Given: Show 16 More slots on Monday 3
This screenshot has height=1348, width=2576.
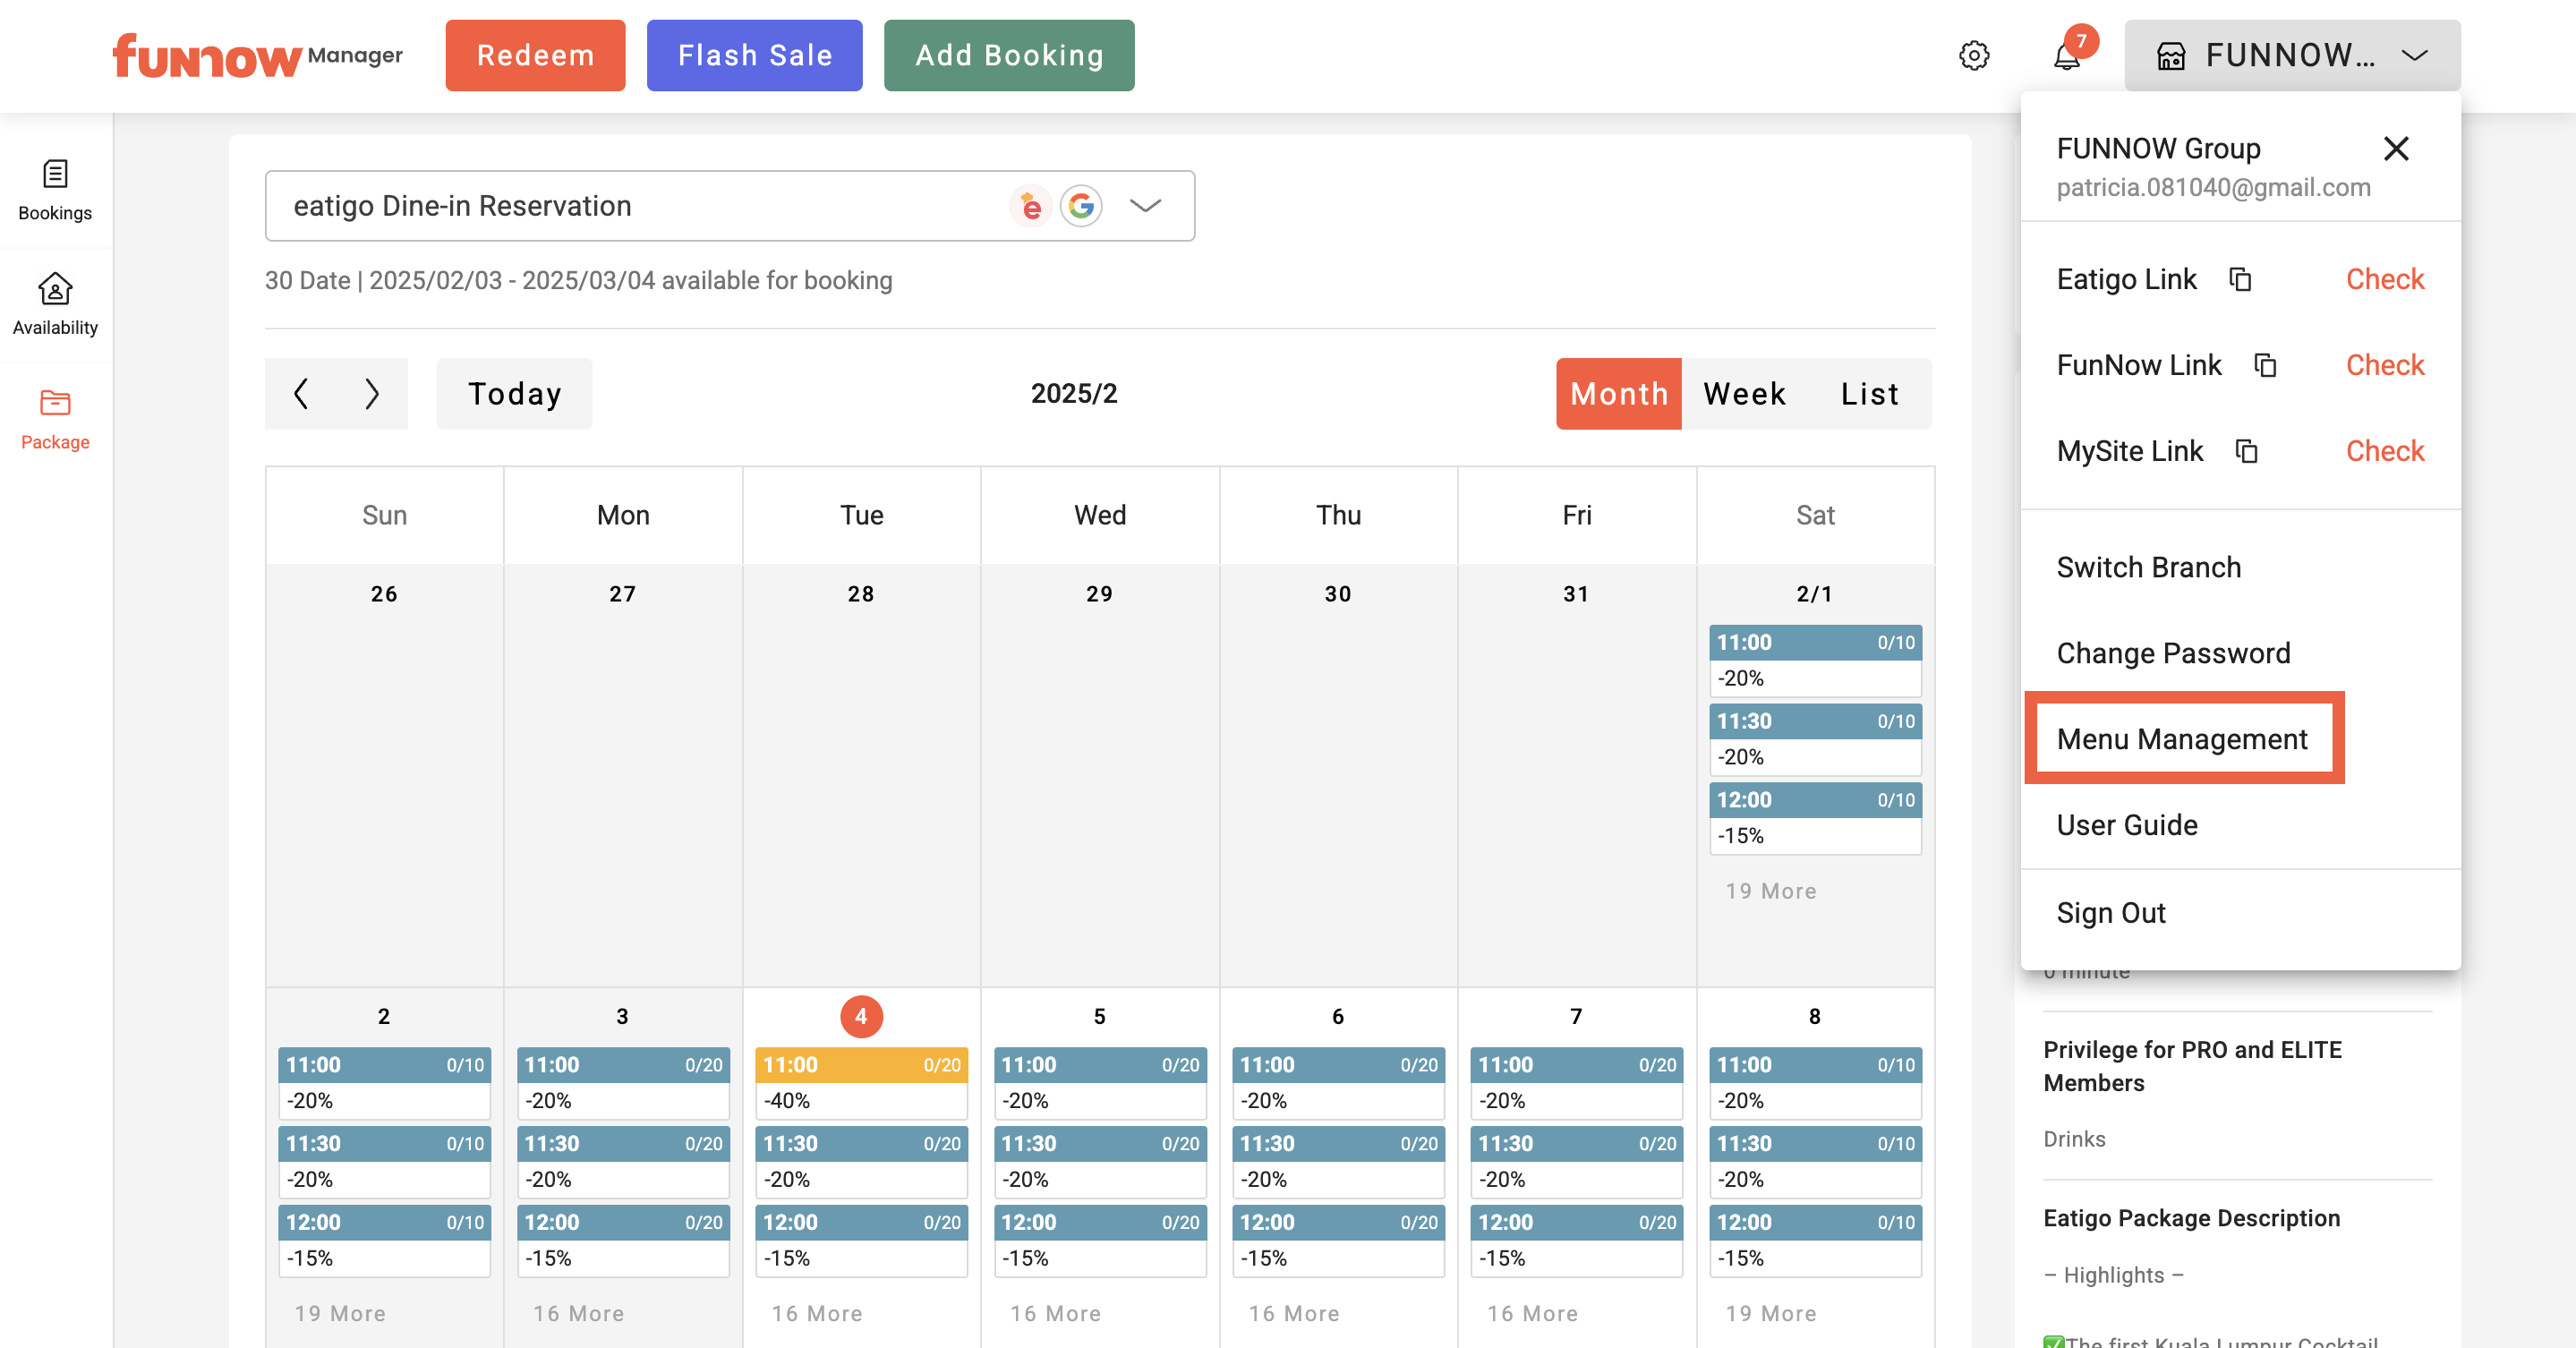Looking at the screenshot, I should [x=578, y=1313].
